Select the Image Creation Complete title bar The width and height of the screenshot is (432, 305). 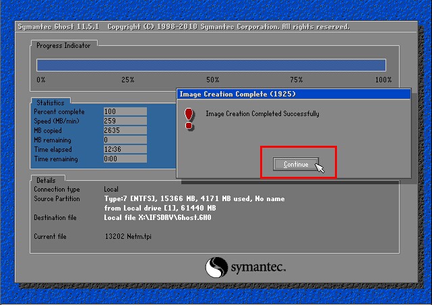(x=293, y=94)
